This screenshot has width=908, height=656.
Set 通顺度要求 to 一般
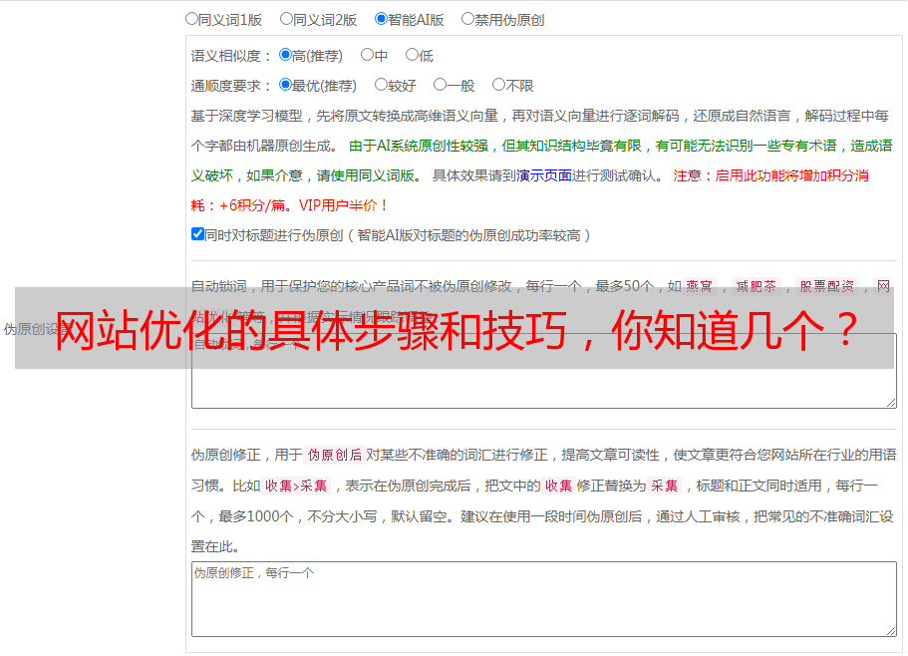[441, 85]
